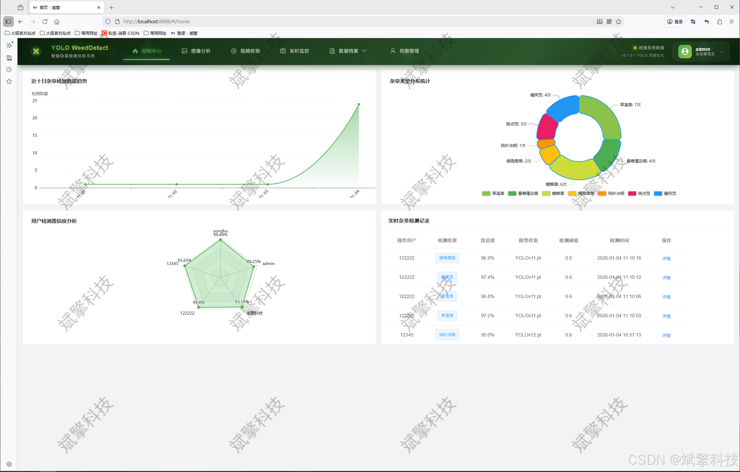Image resolution: width=740 pixels, height=472 pixels.
Task: Click the bookmark star in address bar
Action: (619, 22)
